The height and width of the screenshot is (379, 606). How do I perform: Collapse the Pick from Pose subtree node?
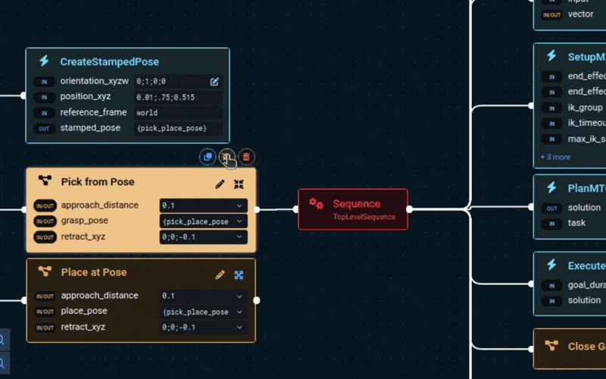[x=239, y=184]
